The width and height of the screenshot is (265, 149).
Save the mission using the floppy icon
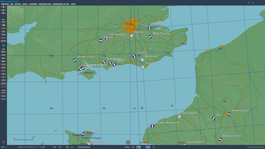click(3, 13)
